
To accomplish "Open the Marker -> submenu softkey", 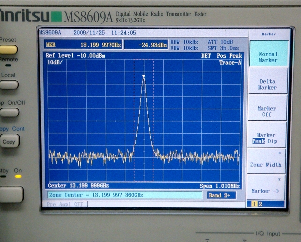I will click(265, 188).
